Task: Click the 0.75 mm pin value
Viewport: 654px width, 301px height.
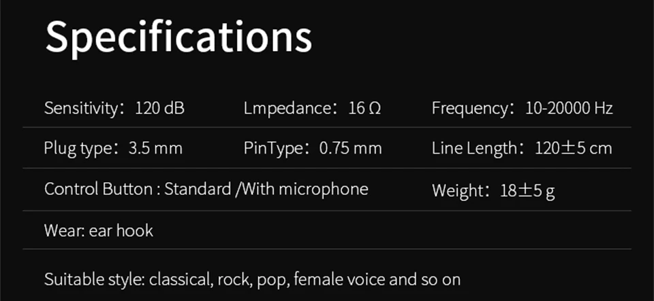Action: click(350, 148)
